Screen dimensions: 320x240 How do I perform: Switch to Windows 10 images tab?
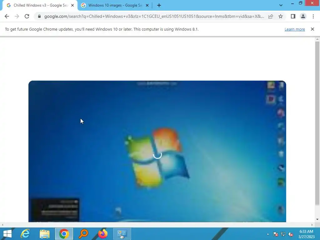coord(114,5)
